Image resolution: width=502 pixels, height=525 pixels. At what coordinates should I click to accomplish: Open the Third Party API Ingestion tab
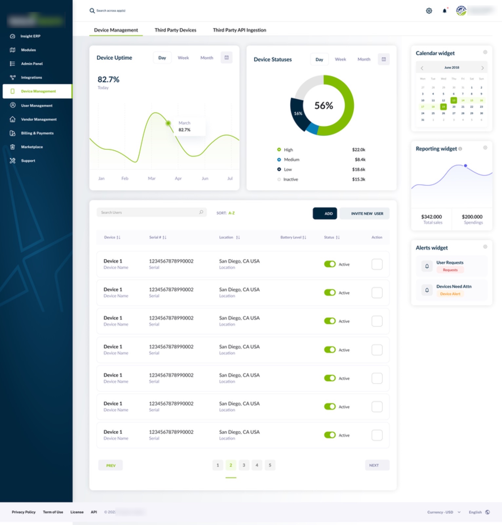(x=240, y=30)
